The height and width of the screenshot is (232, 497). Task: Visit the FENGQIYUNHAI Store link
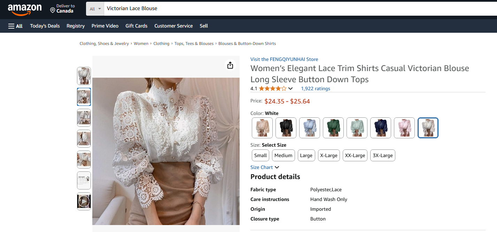click(284, 59)
